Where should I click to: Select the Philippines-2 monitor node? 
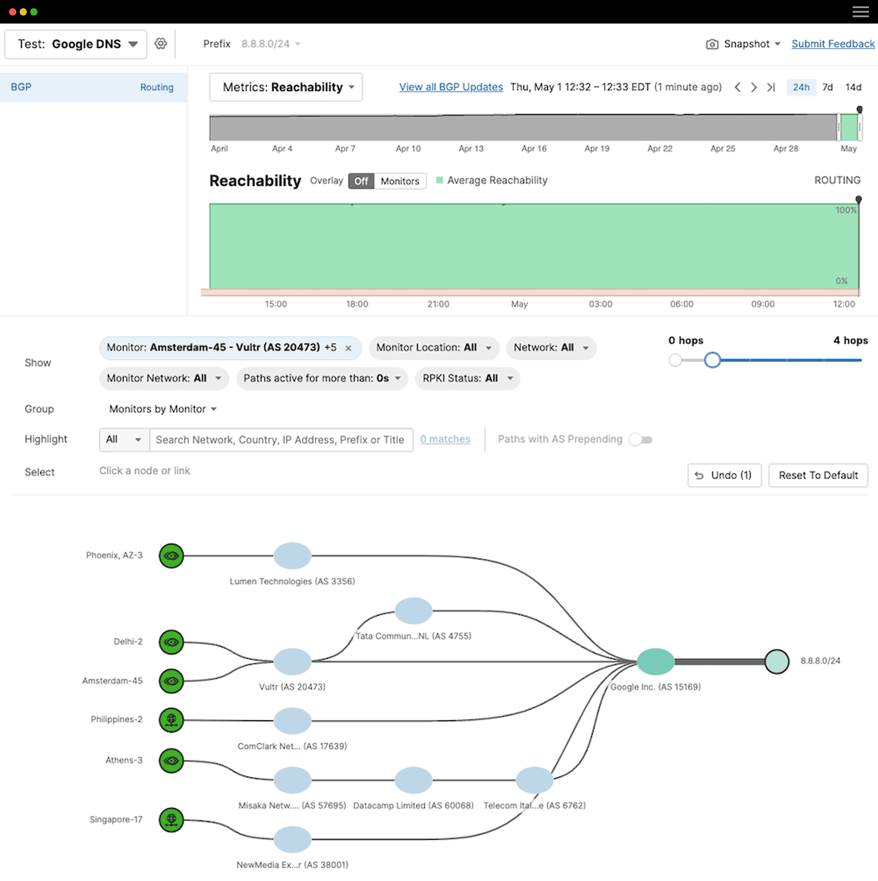(x=172, y=720)
